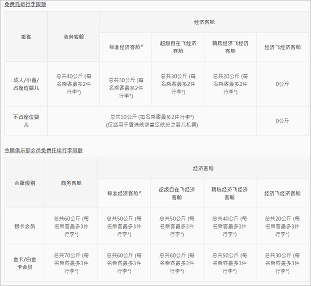The height and width of the screenshot is (286, 311).
Task: Select the 金卡/白金卡会员 row label
Action: 25,263
